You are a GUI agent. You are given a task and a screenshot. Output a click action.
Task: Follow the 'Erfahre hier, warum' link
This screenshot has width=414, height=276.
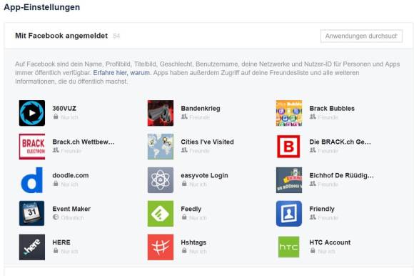[121, 73]
